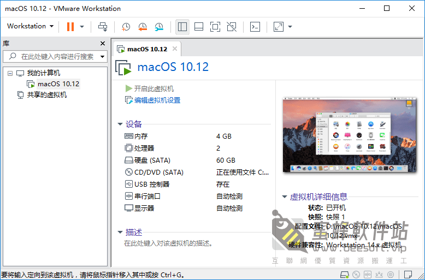Click the memory chip icon beside 内存
Viewport: 425px width, 280px height.
pos(129,136)
